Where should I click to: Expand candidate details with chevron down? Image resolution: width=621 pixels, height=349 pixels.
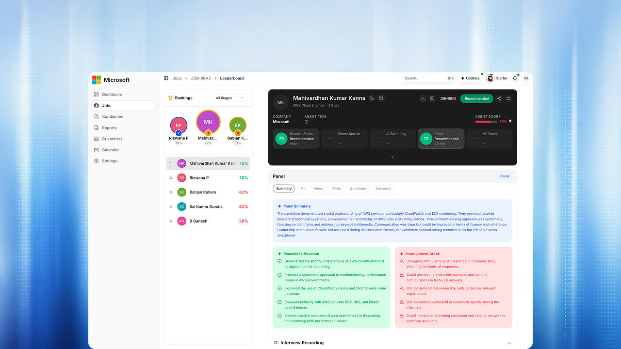pos(392,157)
